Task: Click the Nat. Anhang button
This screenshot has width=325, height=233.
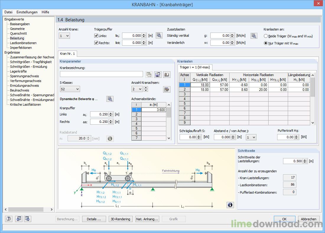Action: coord(147,219)
